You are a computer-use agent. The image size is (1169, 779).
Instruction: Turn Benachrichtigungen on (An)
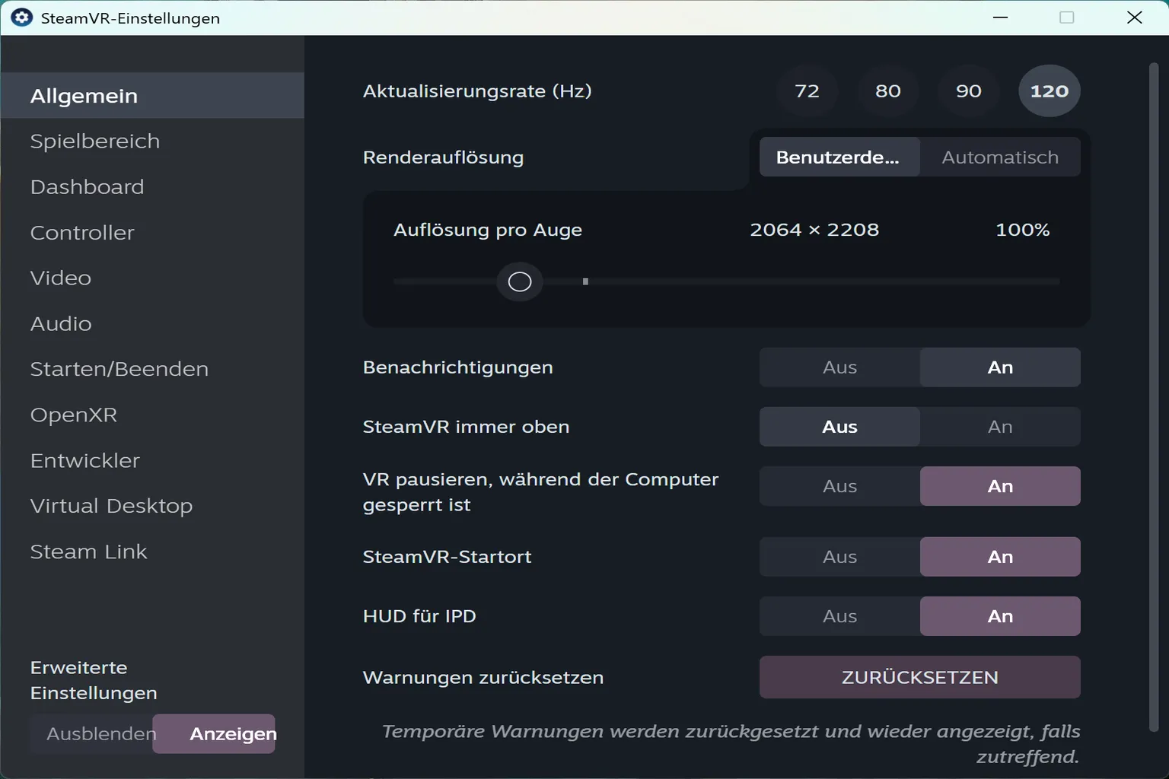[x=1000, y=367]
